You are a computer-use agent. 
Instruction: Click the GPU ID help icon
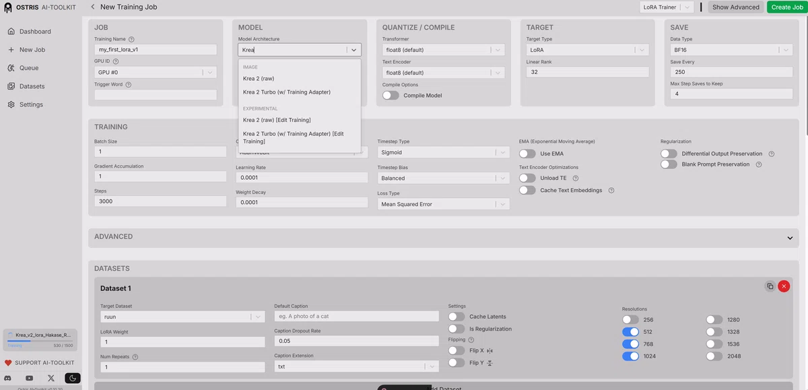tap(116, 61)
